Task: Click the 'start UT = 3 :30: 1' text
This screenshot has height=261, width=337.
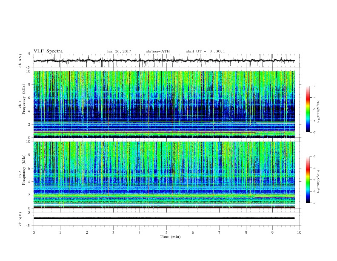Action: pyautogui.click(x=206, y=51)
